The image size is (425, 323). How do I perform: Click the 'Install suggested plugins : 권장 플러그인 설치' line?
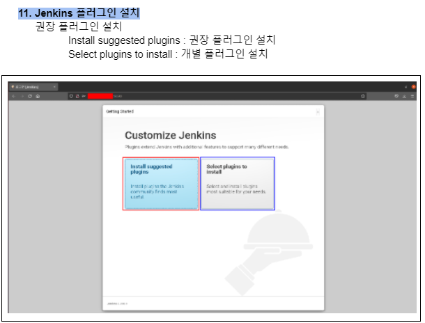[x=172, y=40]
